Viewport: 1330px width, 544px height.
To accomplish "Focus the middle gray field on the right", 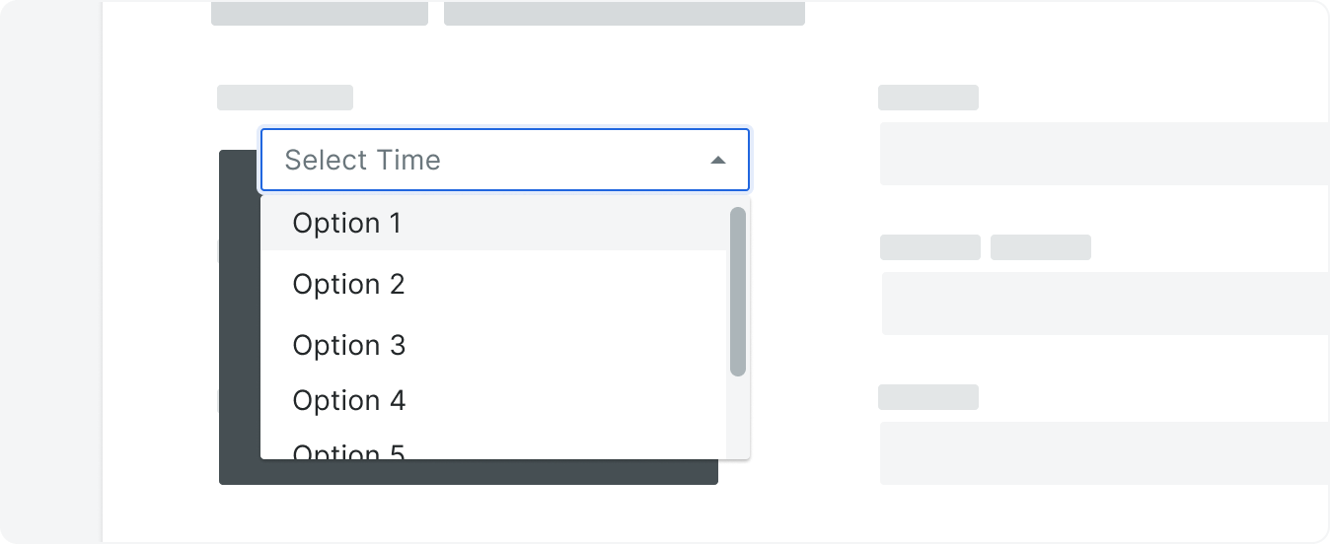I will coord(1105,304).
